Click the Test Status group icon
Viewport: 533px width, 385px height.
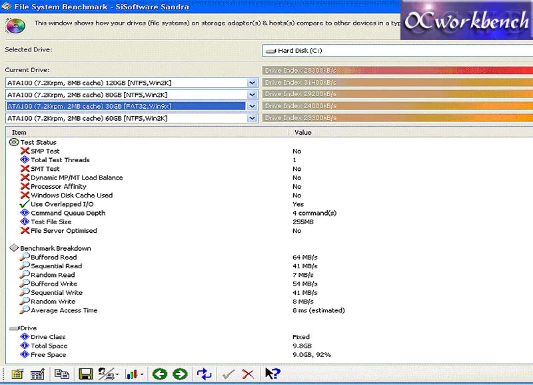[x=14, y=142]
